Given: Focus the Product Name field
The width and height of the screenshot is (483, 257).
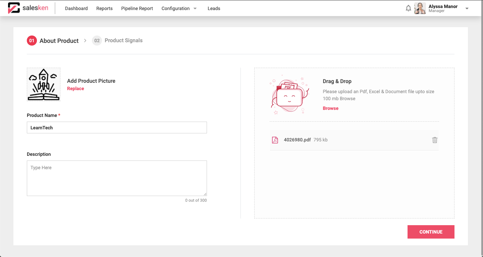Looking at the screenshot, I should point(117,128).
